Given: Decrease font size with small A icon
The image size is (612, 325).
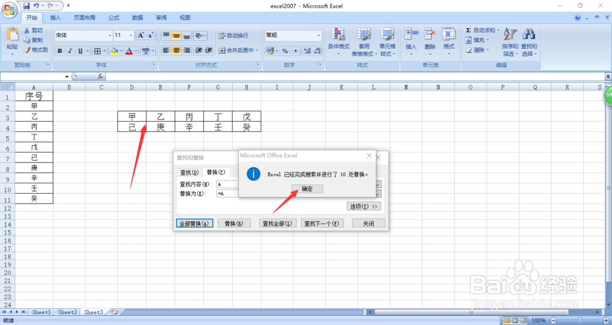Looking at the screenshot, I should pos(151,35).
